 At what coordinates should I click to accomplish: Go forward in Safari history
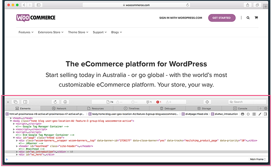(x=30, y=5)
